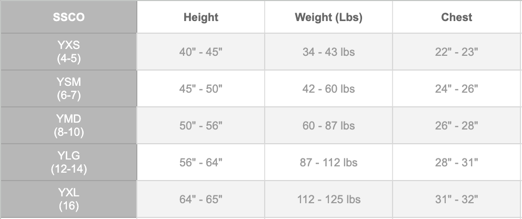Select the YMD (8-10) size label
The width and height of the screenshot is (522, 219).
(x=68, y=125)
